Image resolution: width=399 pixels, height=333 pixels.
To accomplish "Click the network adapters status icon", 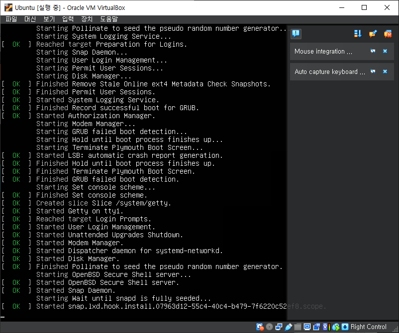I will [x=279, y=327].
